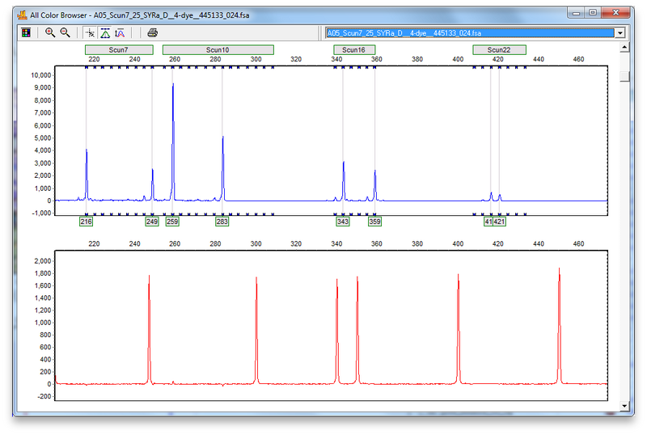Click the blue peak at 283
Viewport: 647px width, 435px height.
click(x=223, y=167)
